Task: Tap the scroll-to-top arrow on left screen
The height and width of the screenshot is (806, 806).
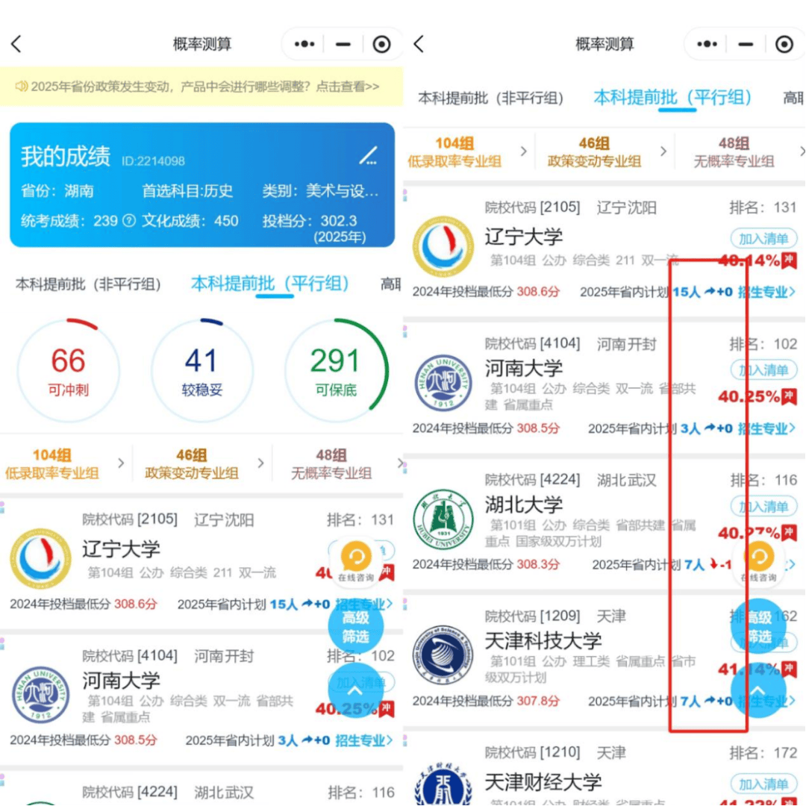Action: (x=356, y=690)
